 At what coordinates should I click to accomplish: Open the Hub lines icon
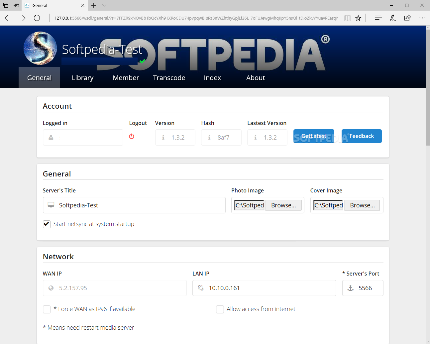coord(378,18)
